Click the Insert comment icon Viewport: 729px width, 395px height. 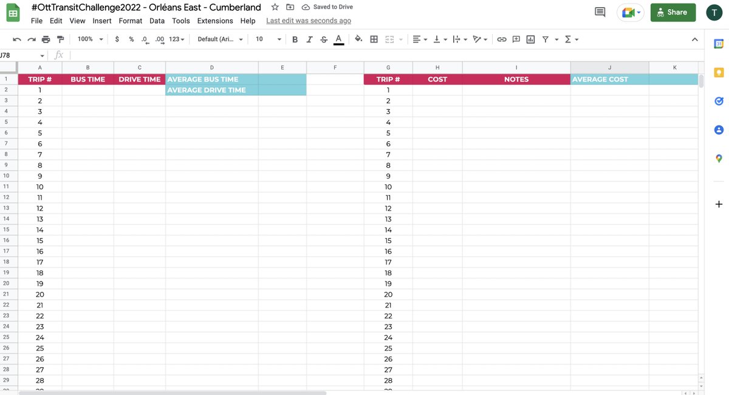click(516, 39)
